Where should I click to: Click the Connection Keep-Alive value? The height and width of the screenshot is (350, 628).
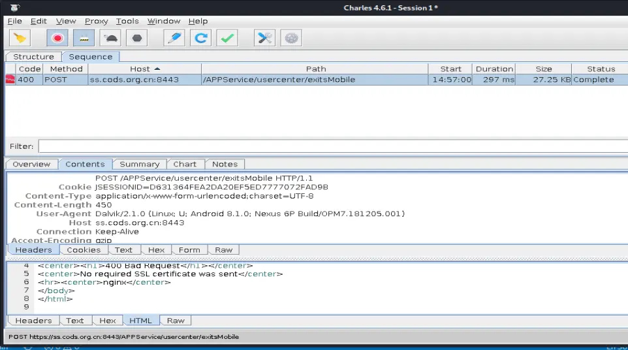(x=117, y=231)
